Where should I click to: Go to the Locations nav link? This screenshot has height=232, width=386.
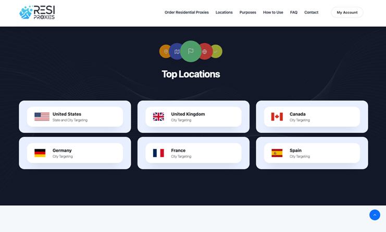(224, 12)
